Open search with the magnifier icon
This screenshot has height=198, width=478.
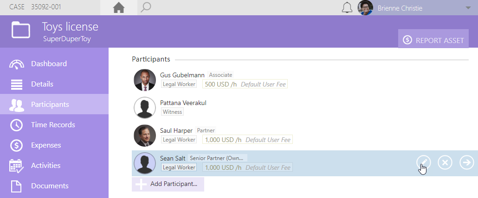point(146,7)
